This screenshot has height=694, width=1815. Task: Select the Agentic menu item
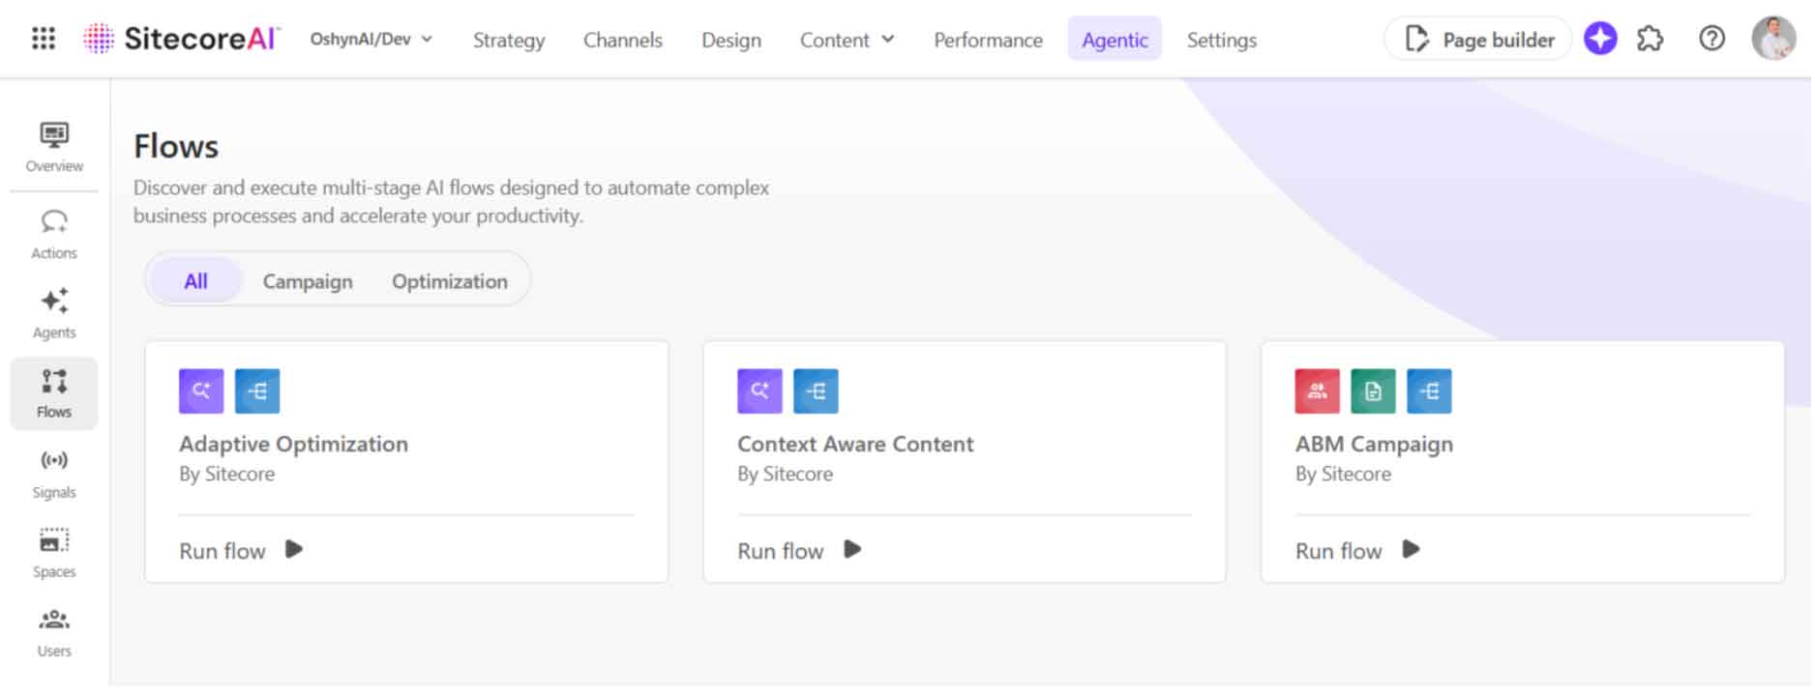click(x=1115, y=39)
